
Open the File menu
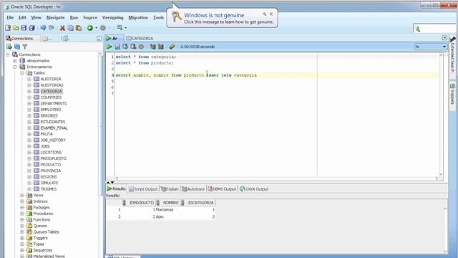[x=10, y=17]
